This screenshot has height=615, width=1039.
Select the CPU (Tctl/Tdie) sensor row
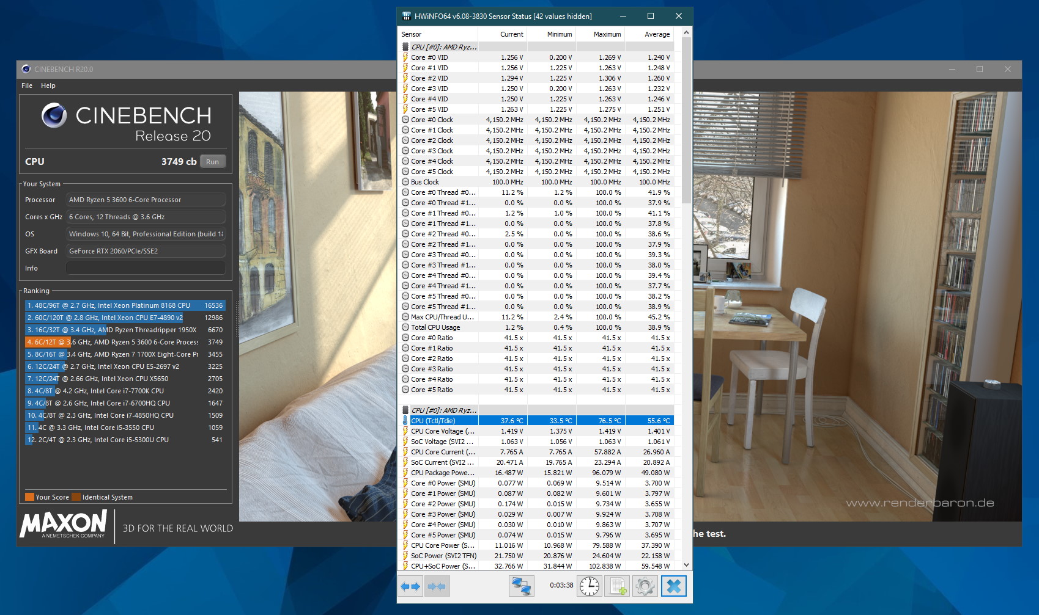[536, 421]
